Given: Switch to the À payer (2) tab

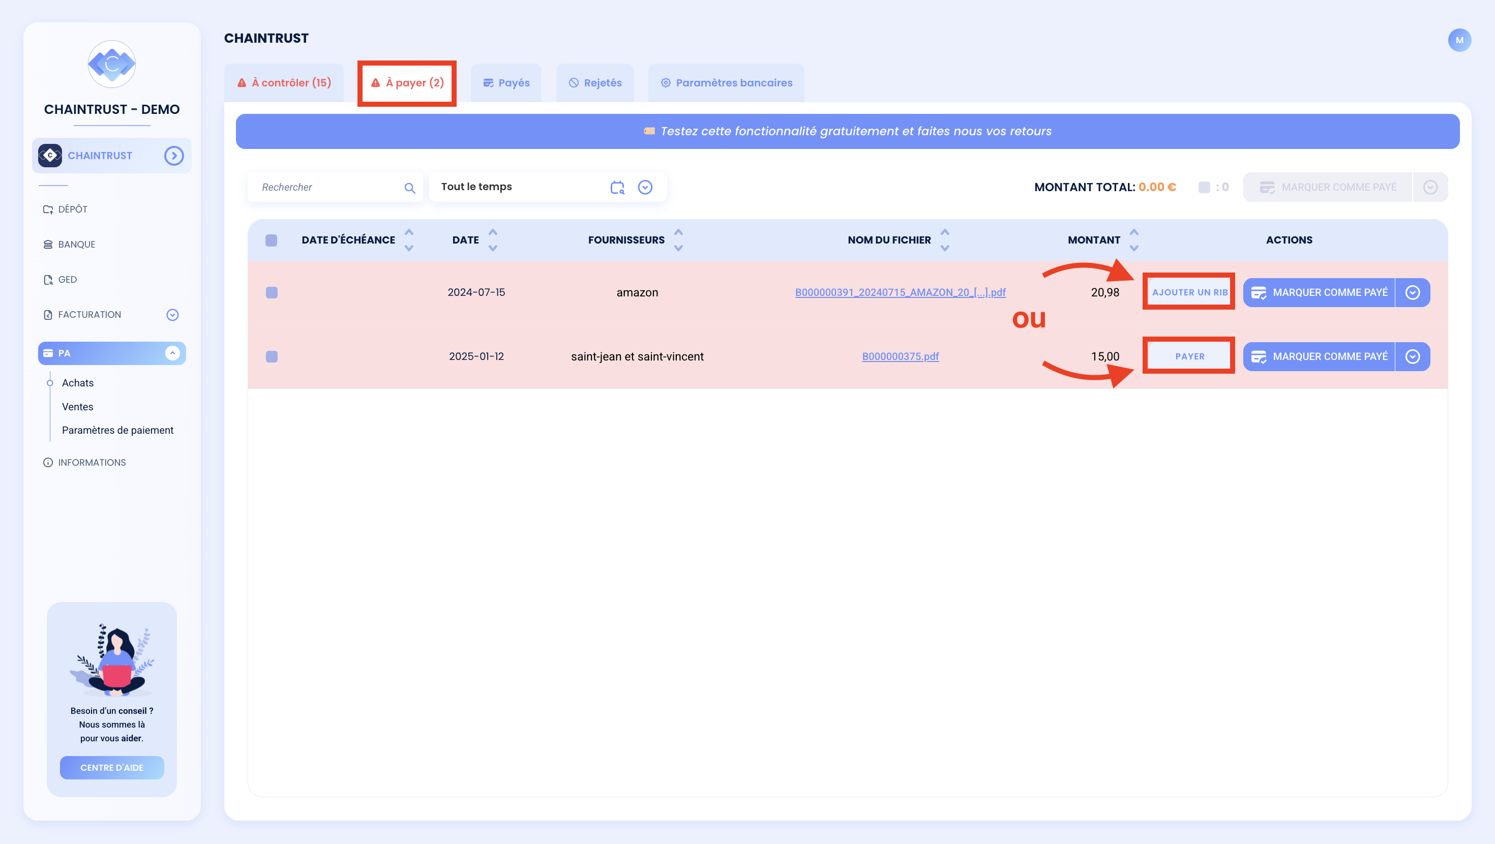Looking at the screenshot, I should (x=407, y=83).
